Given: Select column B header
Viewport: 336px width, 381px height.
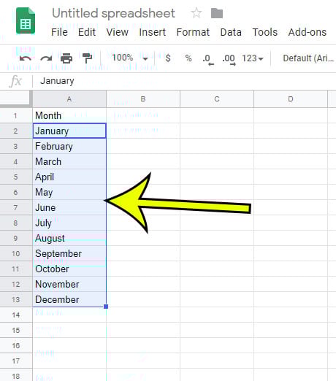Looking at the screenshot, I should [143, 99].
